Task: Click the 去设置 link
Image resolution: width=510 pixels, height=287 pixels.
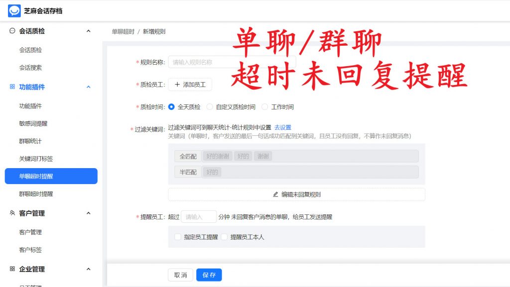Action: (283, 127)
